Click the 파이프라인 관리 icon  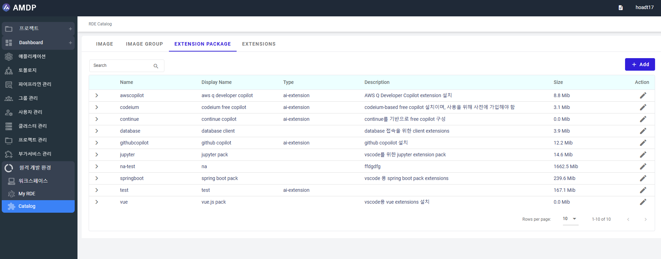pos(9,84)
